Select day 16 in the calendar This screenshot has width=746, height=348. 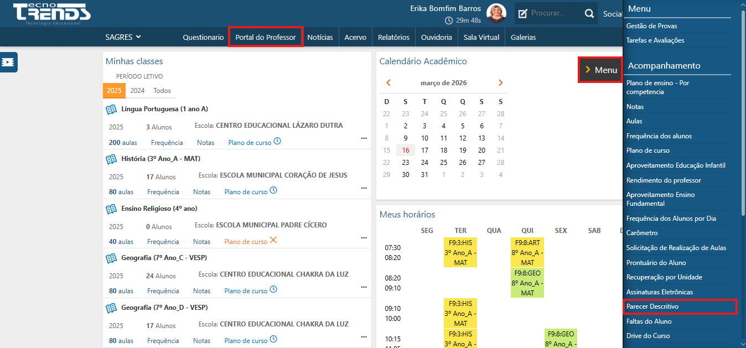point(406,150)
